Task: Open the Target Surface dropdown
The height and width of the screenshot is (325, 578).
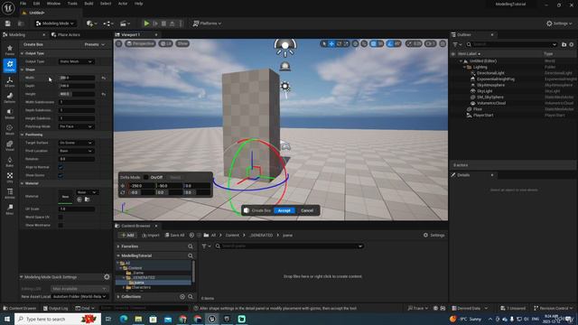Action: (76, 143)
